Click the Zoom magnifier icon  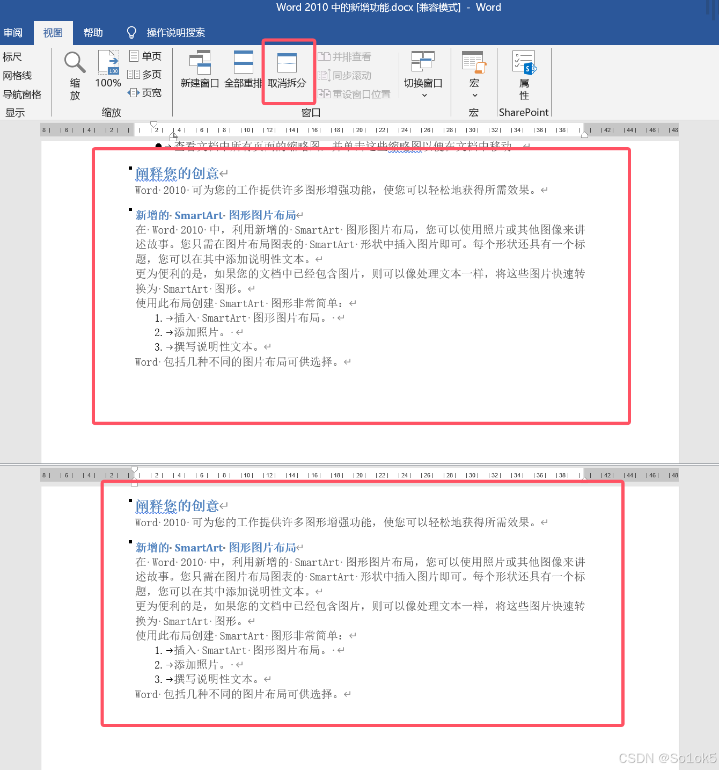75,62
